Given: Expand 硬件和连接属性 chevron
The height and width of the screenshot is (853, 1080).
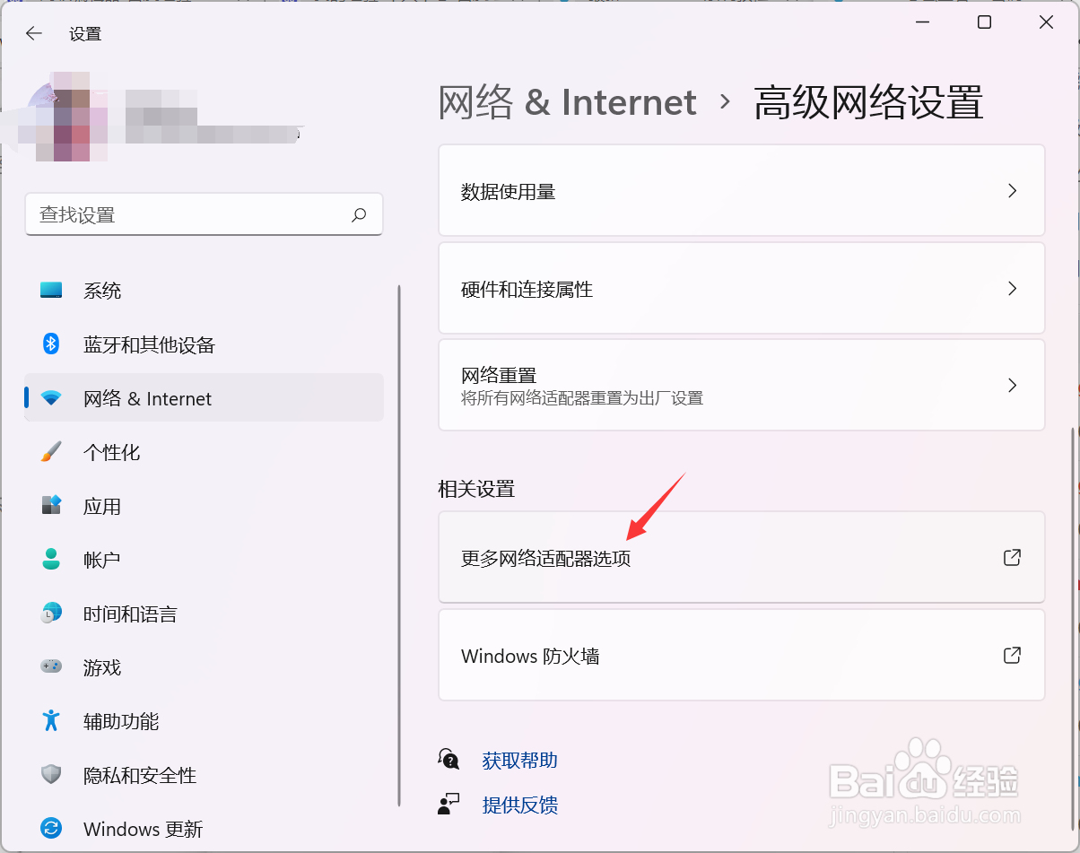Looking at the screenshot, I should (x=1012, y=289).
